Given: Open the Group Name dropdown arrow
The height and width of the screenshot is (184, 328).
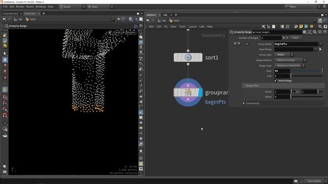Looking at the screenshot, I should (x=320, y=44).
